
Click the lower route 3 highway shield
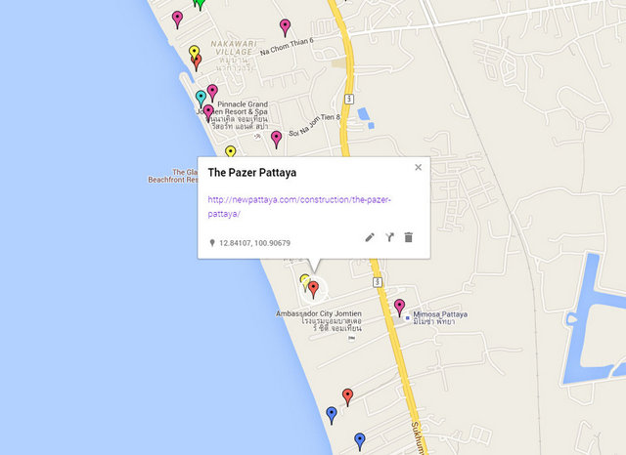(378, 282)
